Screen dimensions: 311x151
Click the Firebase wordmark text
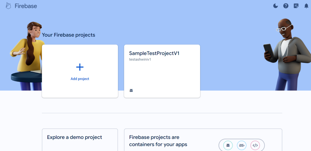click(26, 6)
